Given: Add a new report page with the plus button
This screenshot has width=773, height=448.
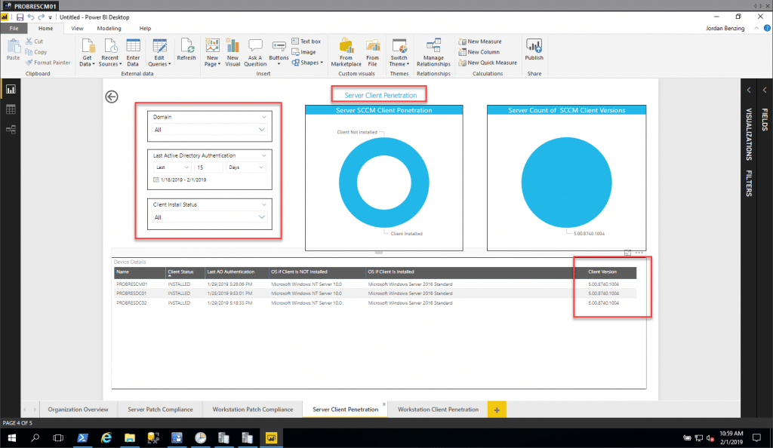Looking at the screenshot, I should [497, 409].
